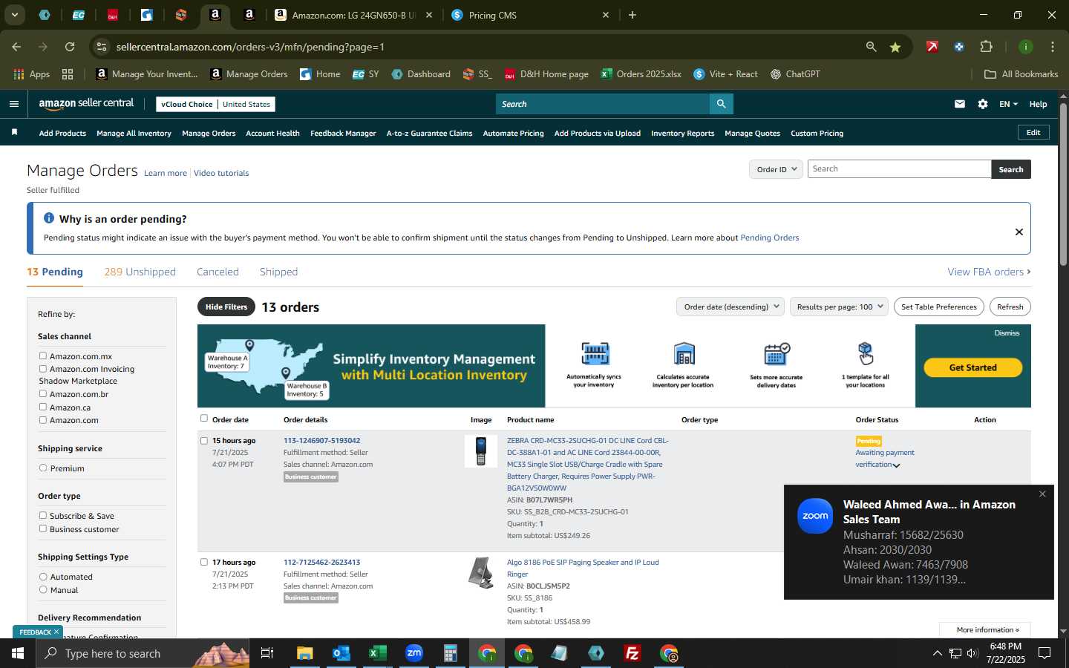Open the Account Health menu item
Viewport: 1069px width, 668px height.
272,134
